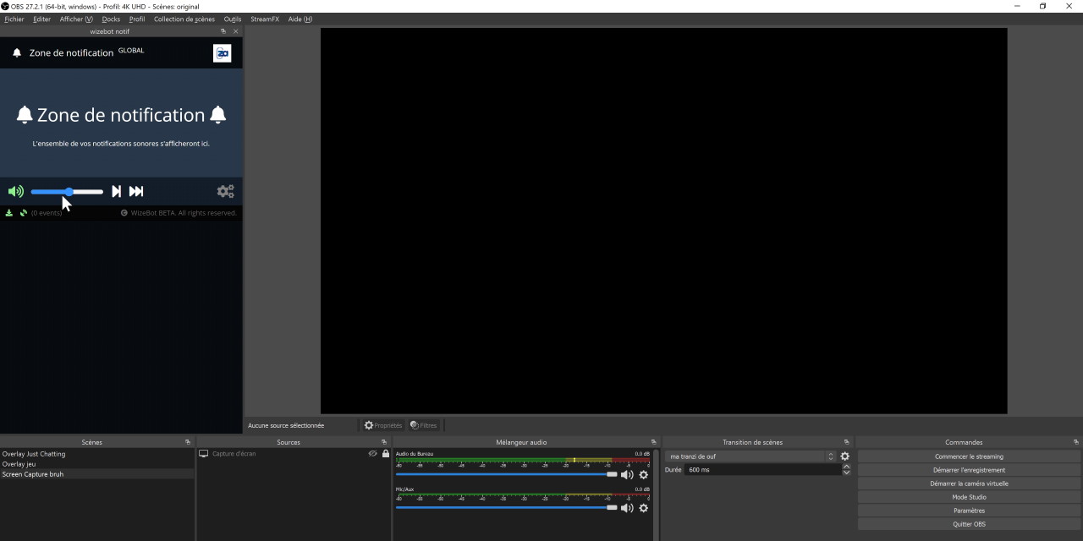Mute Mic/Aux speaker
This screenshot has width=1083, height=541.
tap(627, 508)
